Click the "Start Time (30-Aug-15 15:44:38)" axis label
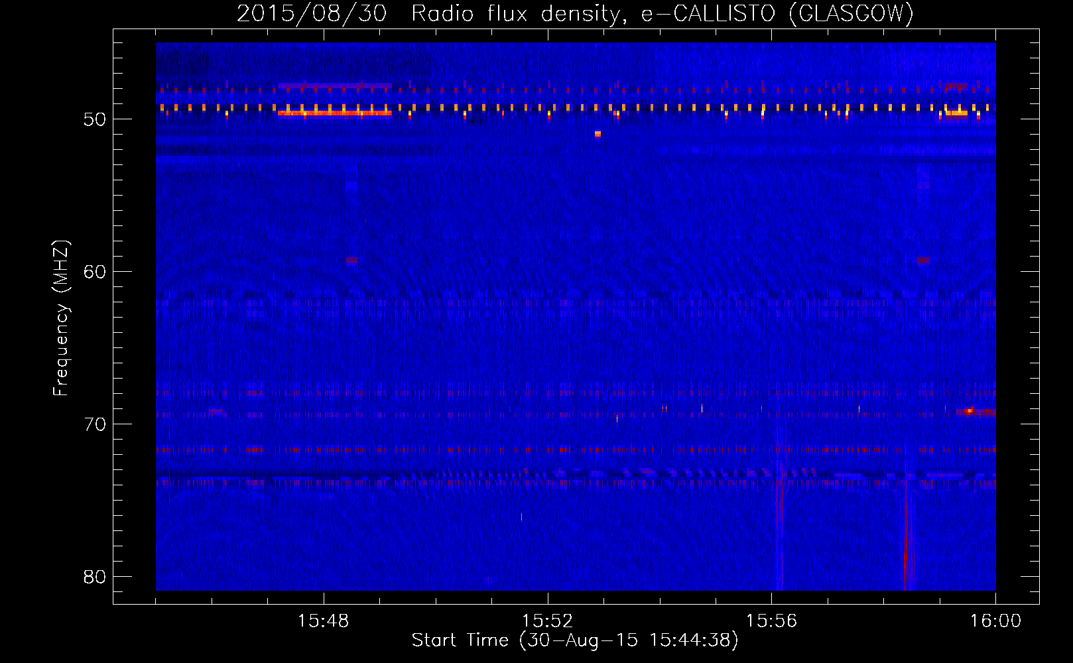The height and width of the screenshot is (663, 1073). click(575, 640)
